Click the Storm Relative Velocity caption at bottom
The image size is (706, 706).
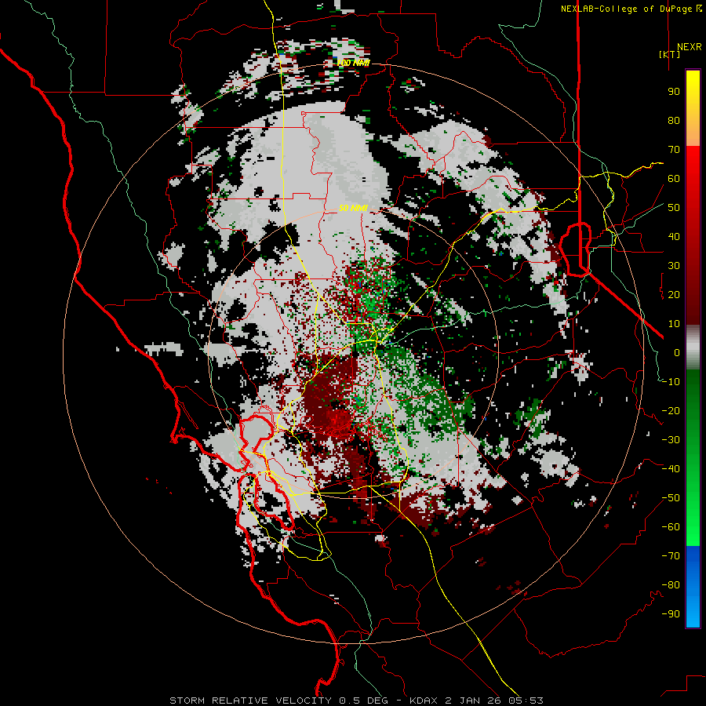[357, 701]
